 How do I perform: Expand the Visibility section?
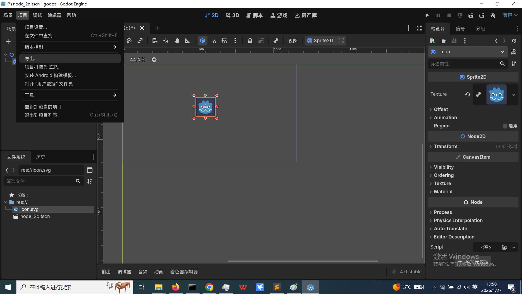click(444, 167)
